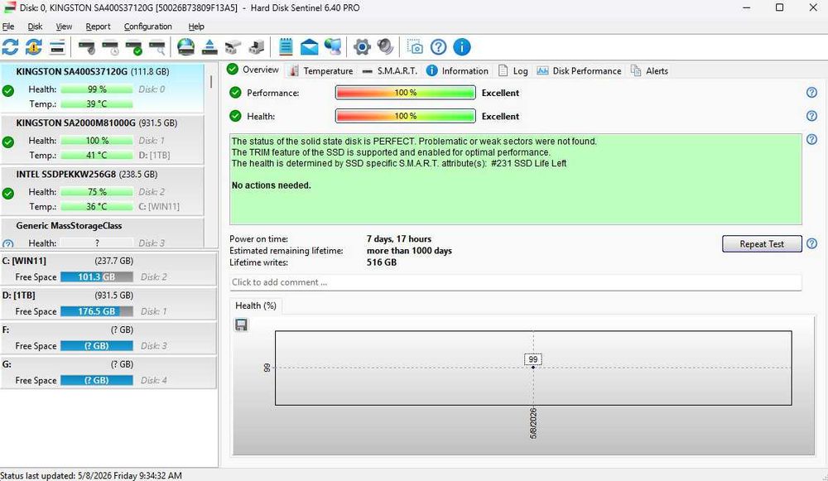Screen dimensions: 828x481
Task: Switch to the Disk Performance tab
Action: (580, 70)
